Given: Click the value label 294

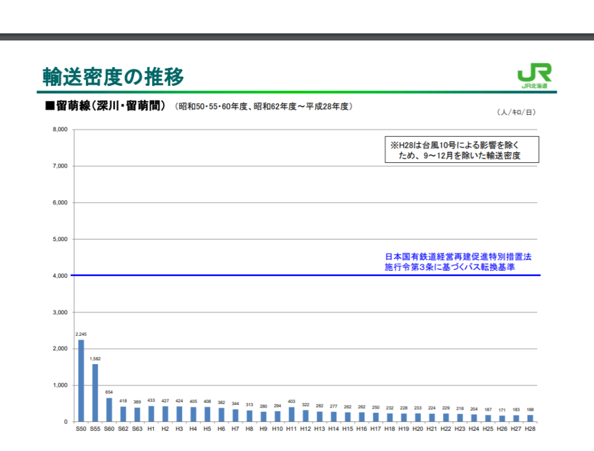Looking at the screenshot, I should (277, 406).
